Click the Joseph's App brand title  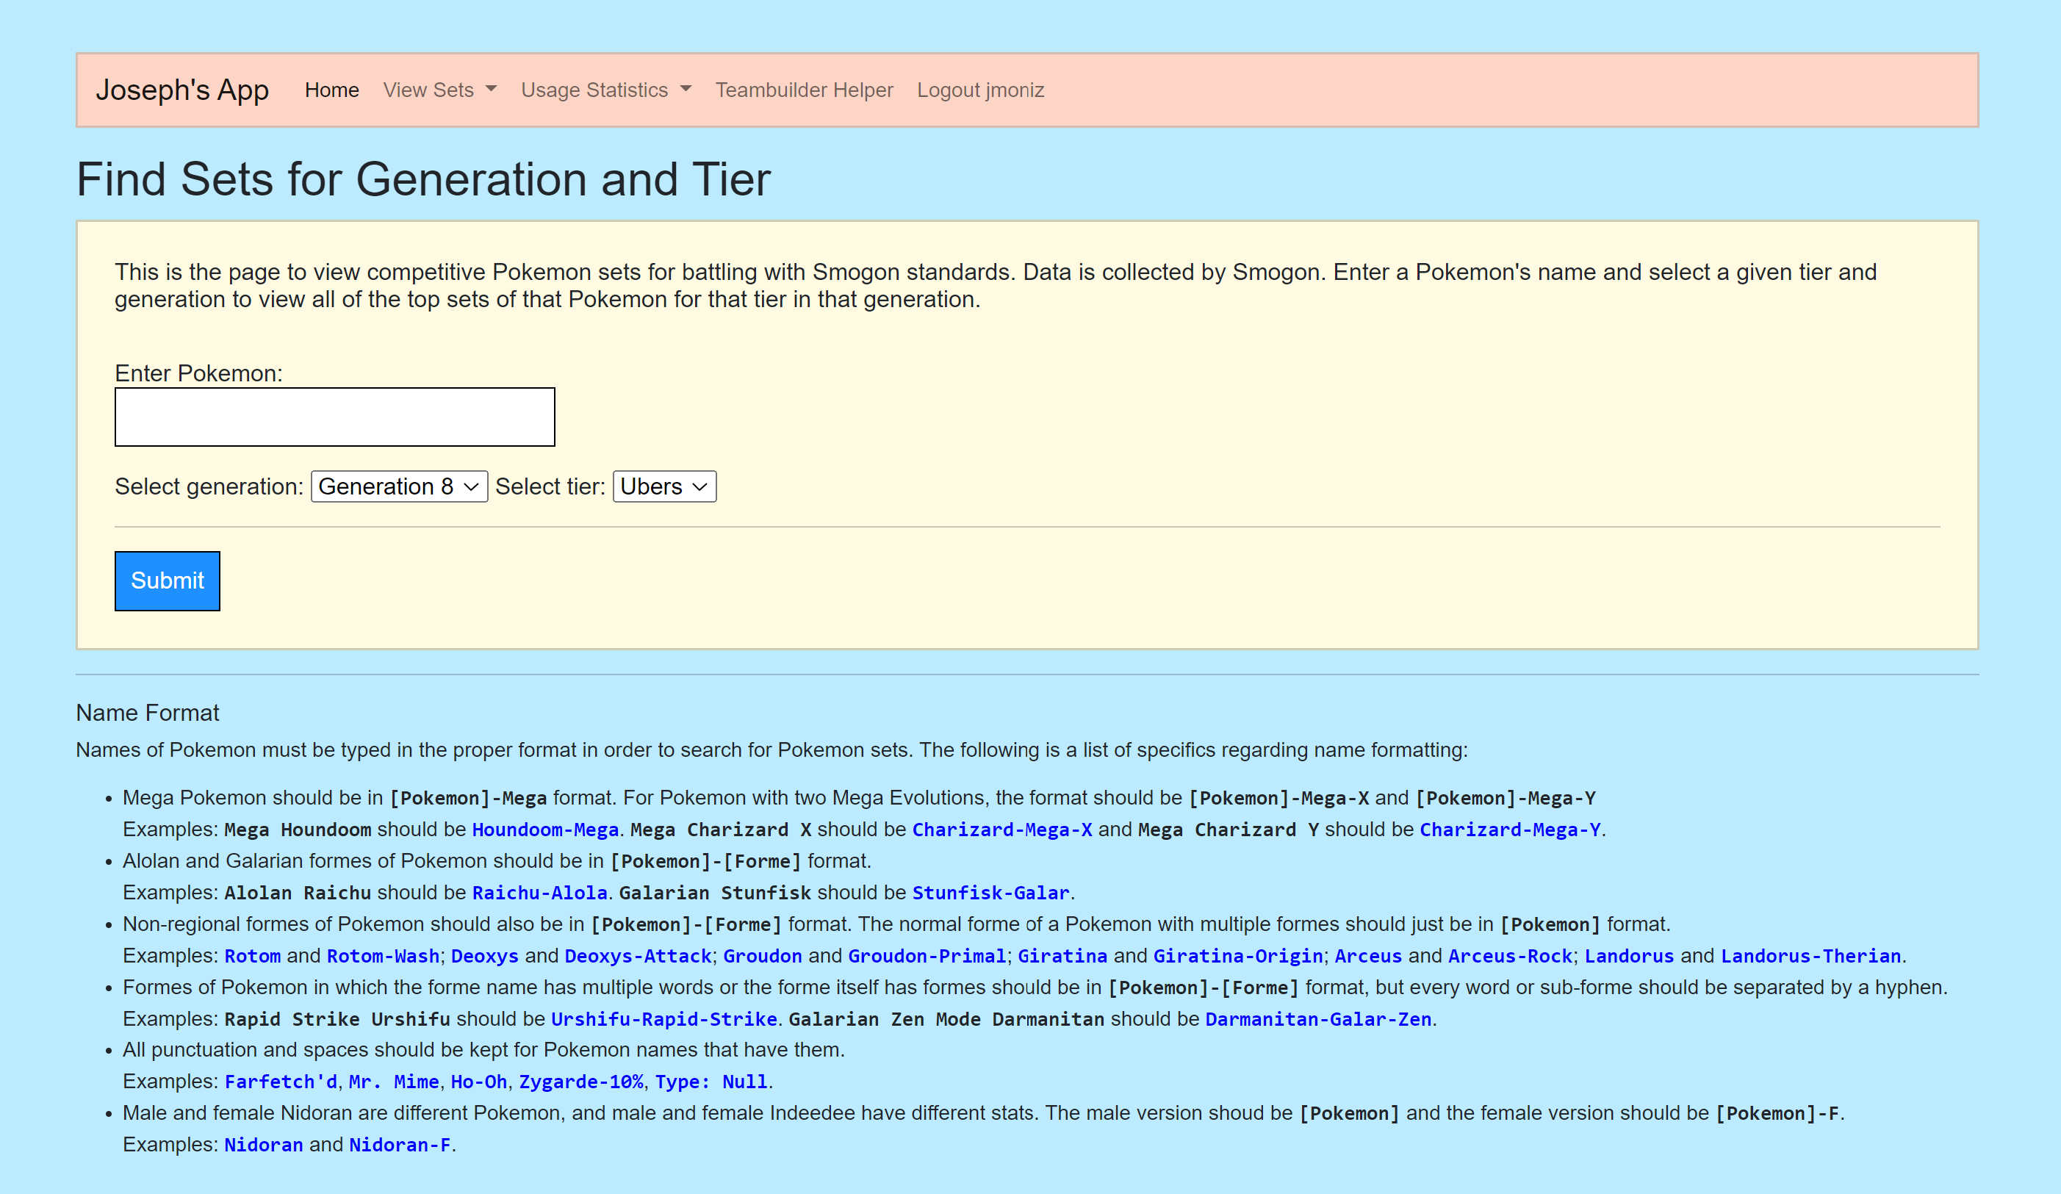pos(181,90)
